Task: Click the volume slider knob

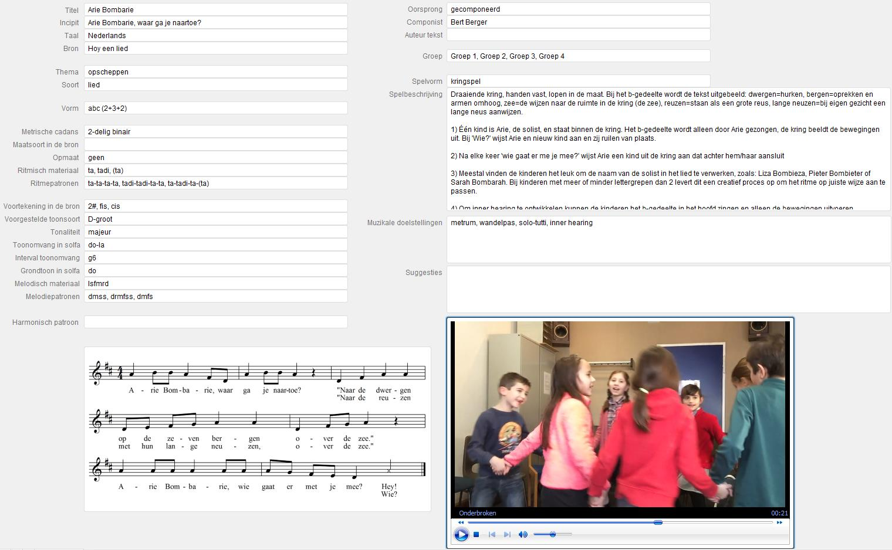Action: (x=553, y=534)
